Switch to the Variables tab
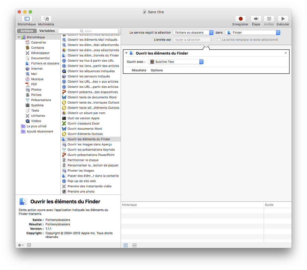The height and width of the screenshot is (270, 307). [x=47, y=31]
